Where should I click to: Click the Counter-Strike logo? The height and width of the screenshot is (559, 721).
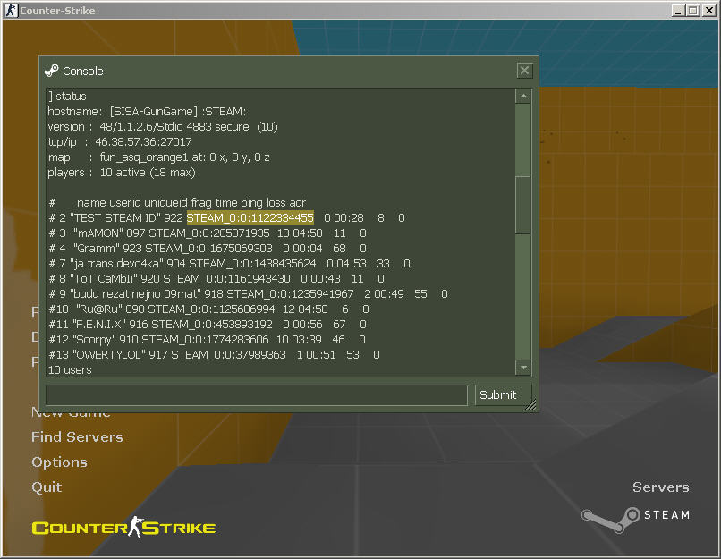pos(123,527)
